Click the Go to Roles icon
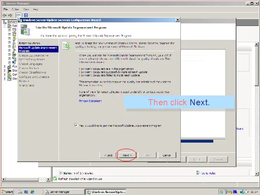The image size is (260, 195). coord(198,173)
